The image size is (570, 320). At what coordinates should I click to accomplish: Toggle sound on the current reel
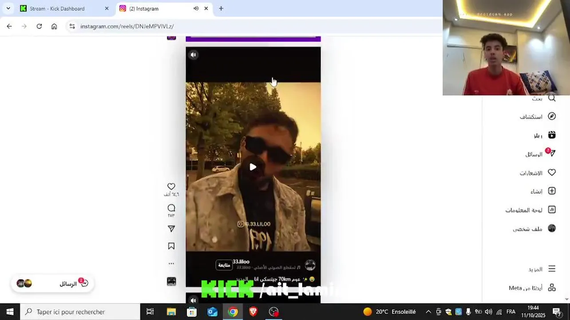click(x=193, y=55)
